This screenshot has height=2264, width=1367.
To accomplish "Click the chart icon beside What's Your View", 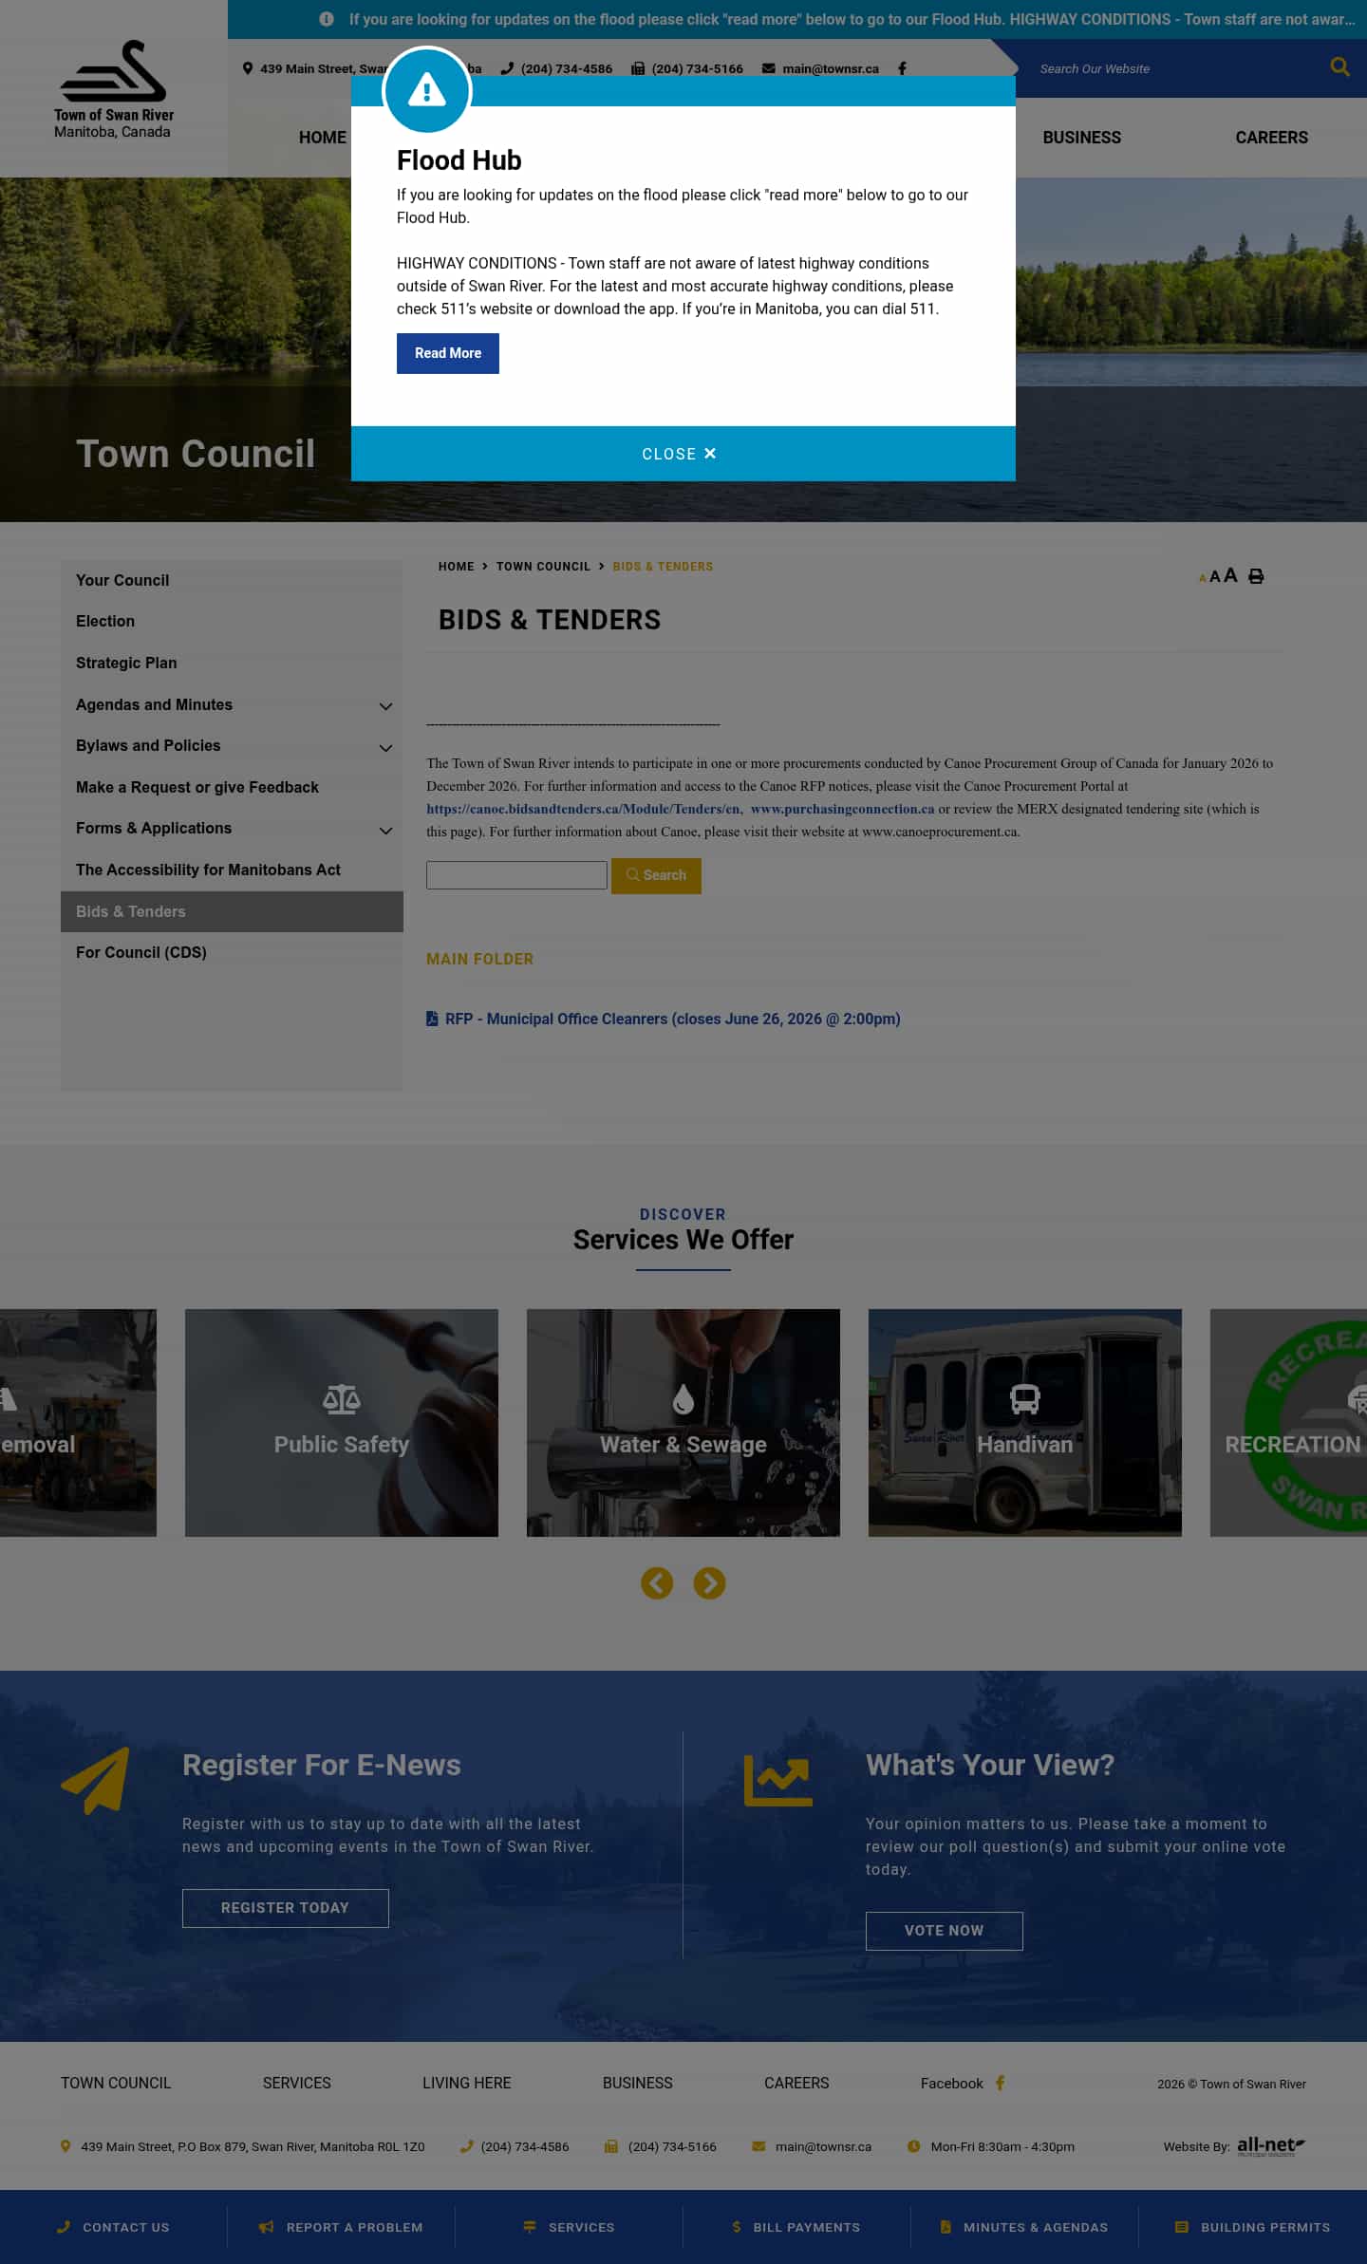I will pyautogui.click(x=778, y=1780).
